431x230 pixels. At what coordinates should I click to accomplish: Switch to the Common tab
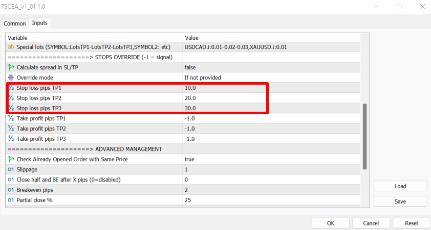coord(14,23)
